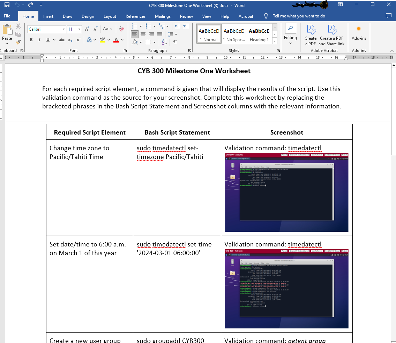Click the Justify alignment icon
Image resolution: width=396 pixels, height=343 pixels.
160,34
